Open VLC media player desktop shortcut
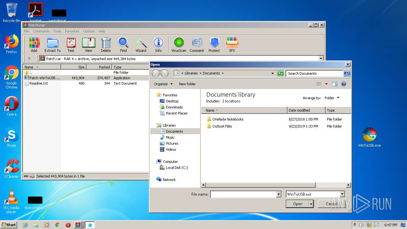This screenshot has height=229, width=407. point(11,202)
